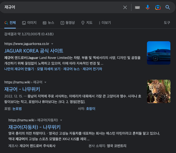Switch to the 이미지 tab
Viewport: 176px width, 153px height.
click(29, 23)
